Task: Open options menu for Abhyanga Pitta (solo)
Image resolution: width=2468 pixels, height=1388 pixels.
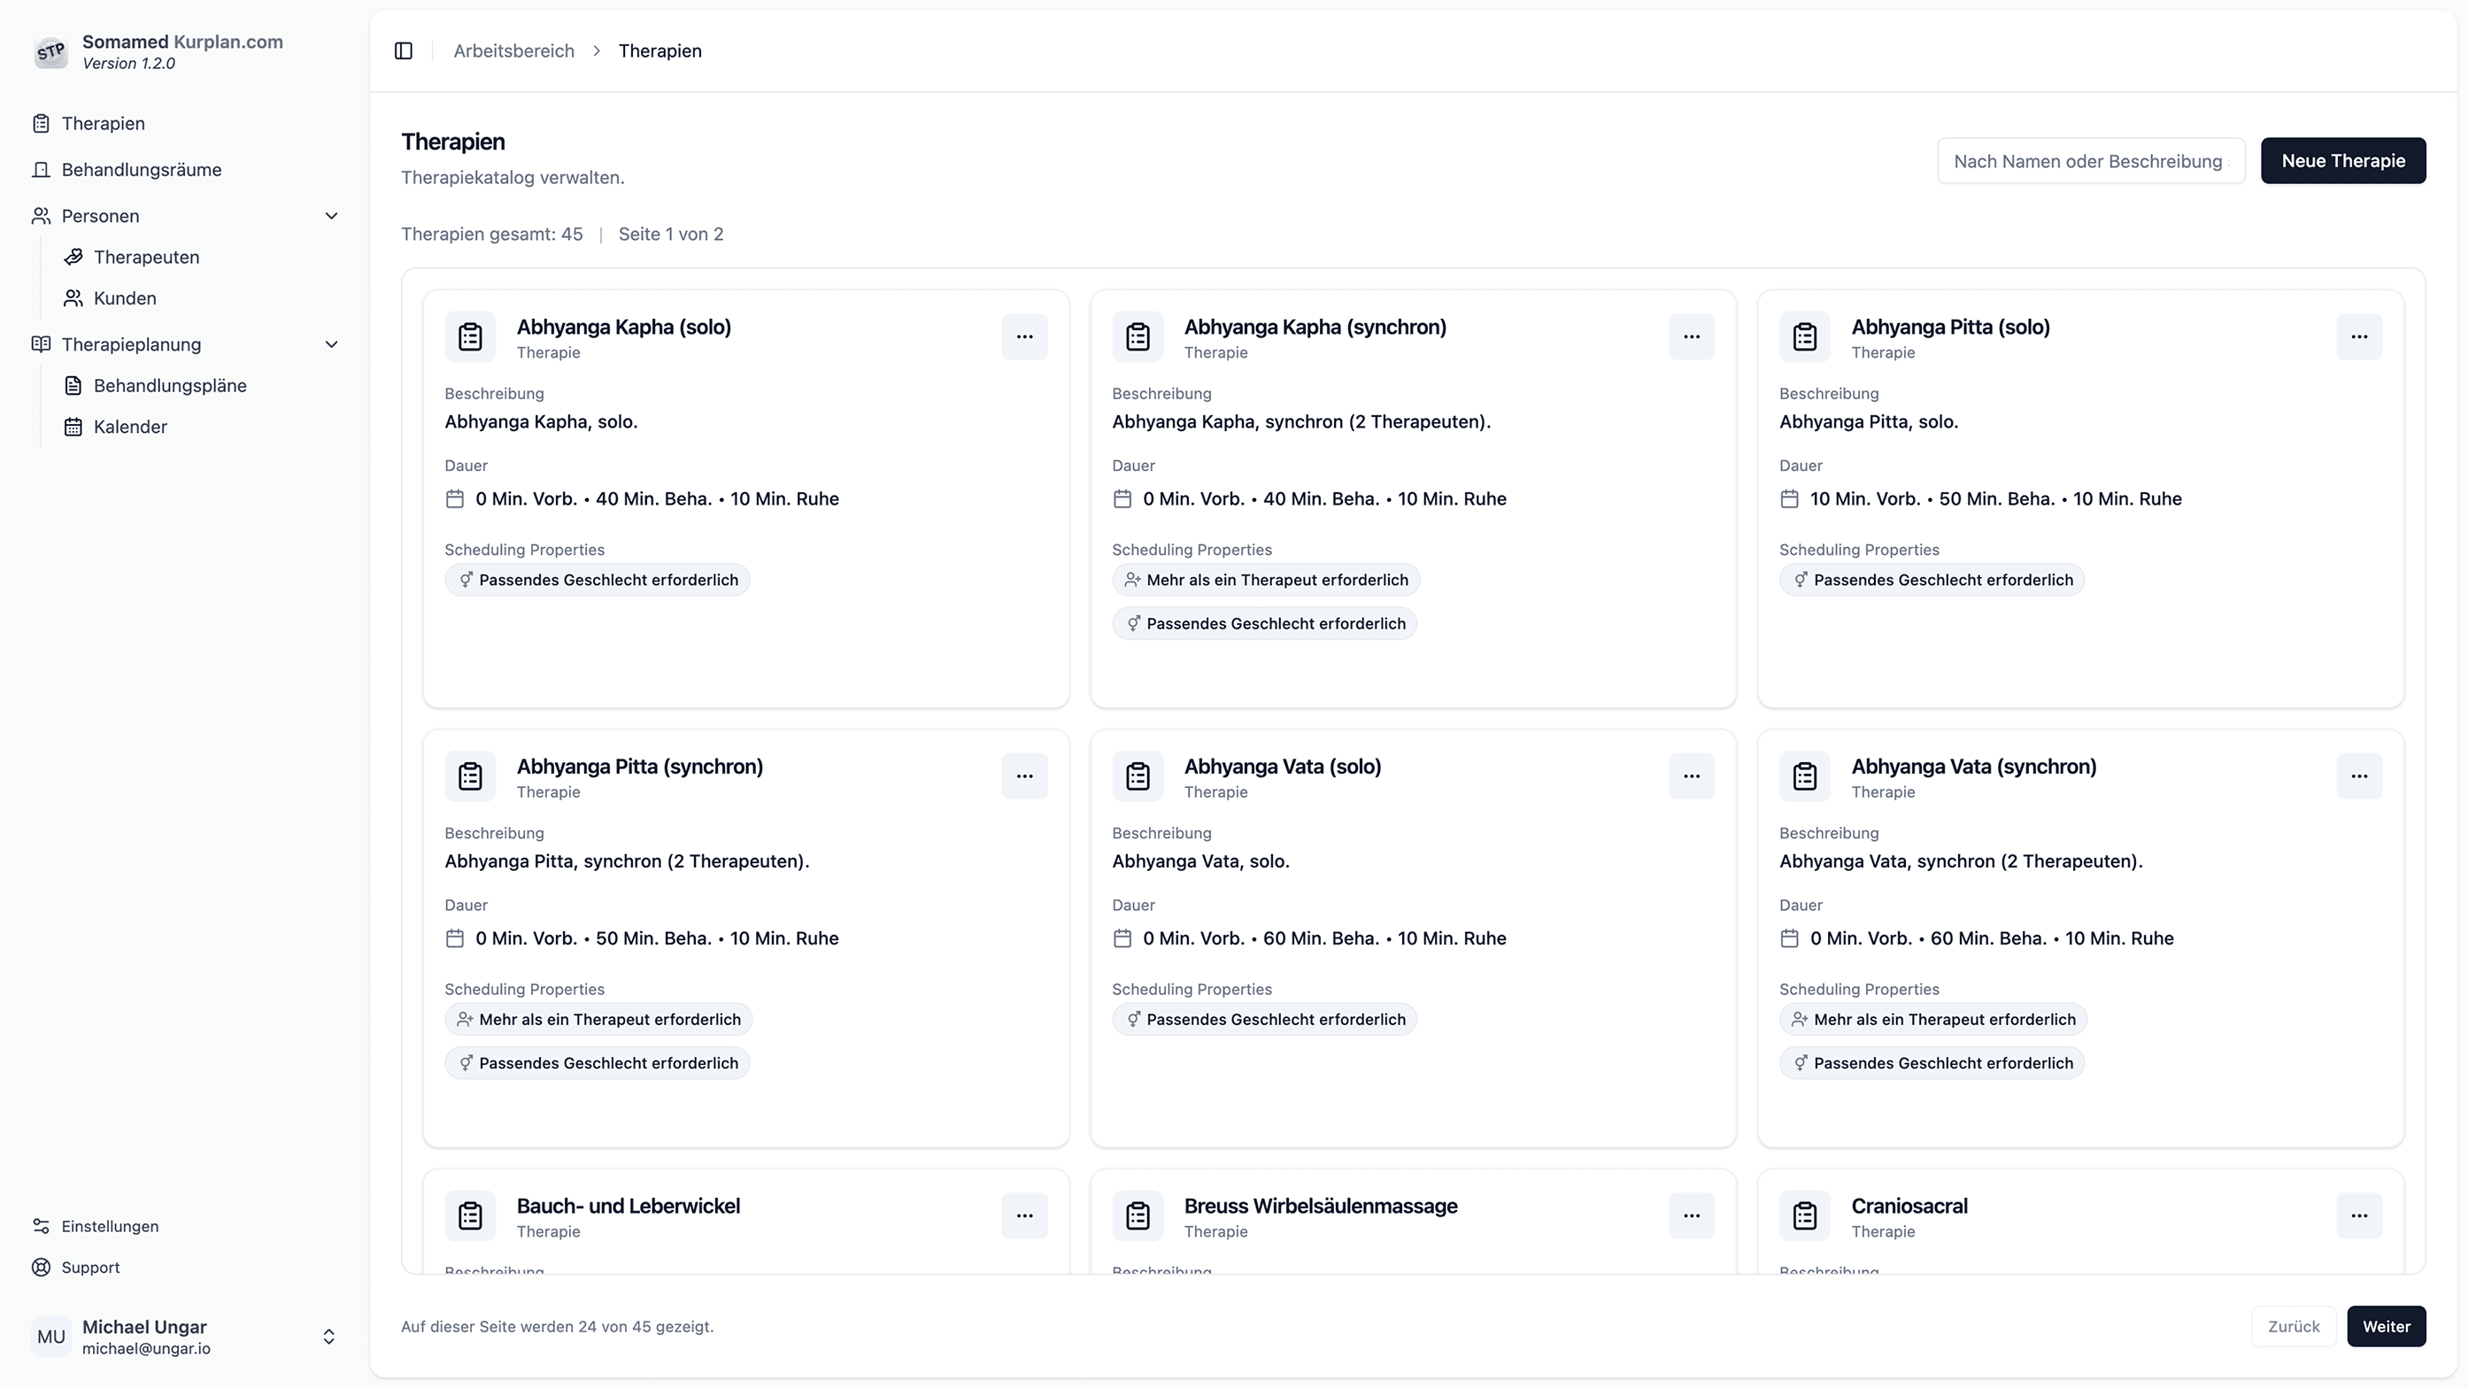Action: tap(2359, 336)
